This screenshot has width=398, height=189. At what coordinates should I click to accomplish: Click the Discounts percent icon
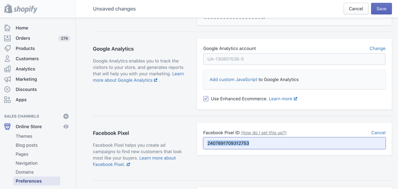pyautogui.click(x=7, y=89)
